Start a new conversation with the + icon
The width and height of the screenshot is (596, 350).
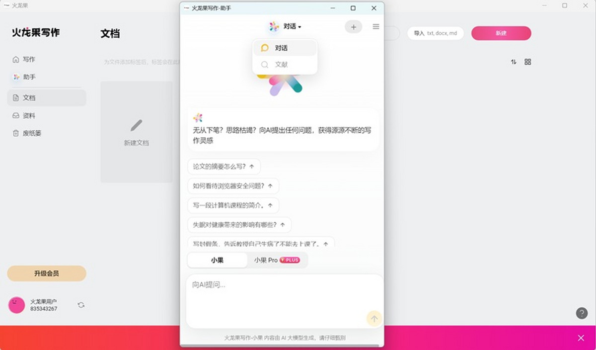point(353,27)
